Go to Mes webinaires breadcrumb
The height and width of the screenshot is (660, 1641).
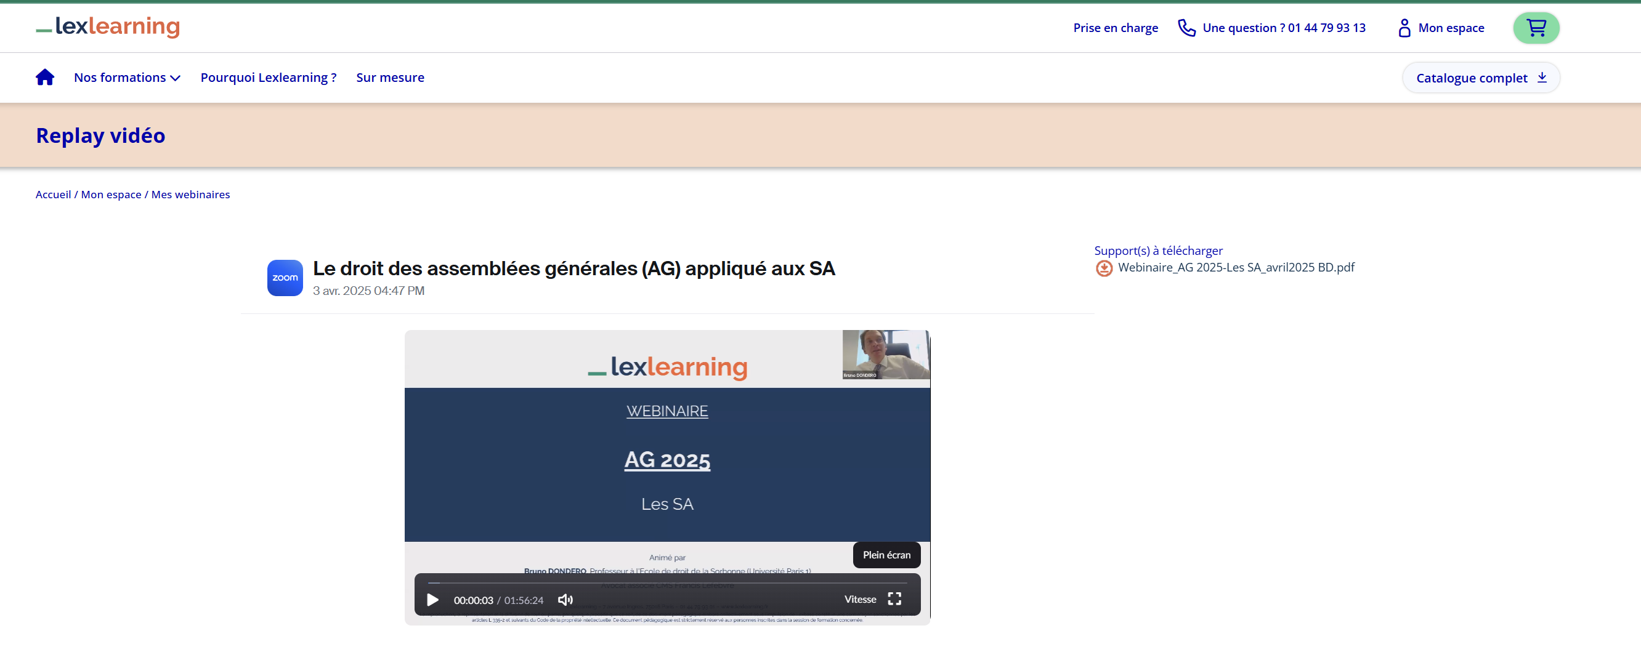point(190,195)
